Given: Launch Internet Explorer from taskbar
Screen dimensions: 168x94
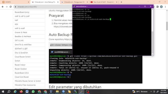Looking at the screenshot, I should pyautogui.click(x=15, y=92).
